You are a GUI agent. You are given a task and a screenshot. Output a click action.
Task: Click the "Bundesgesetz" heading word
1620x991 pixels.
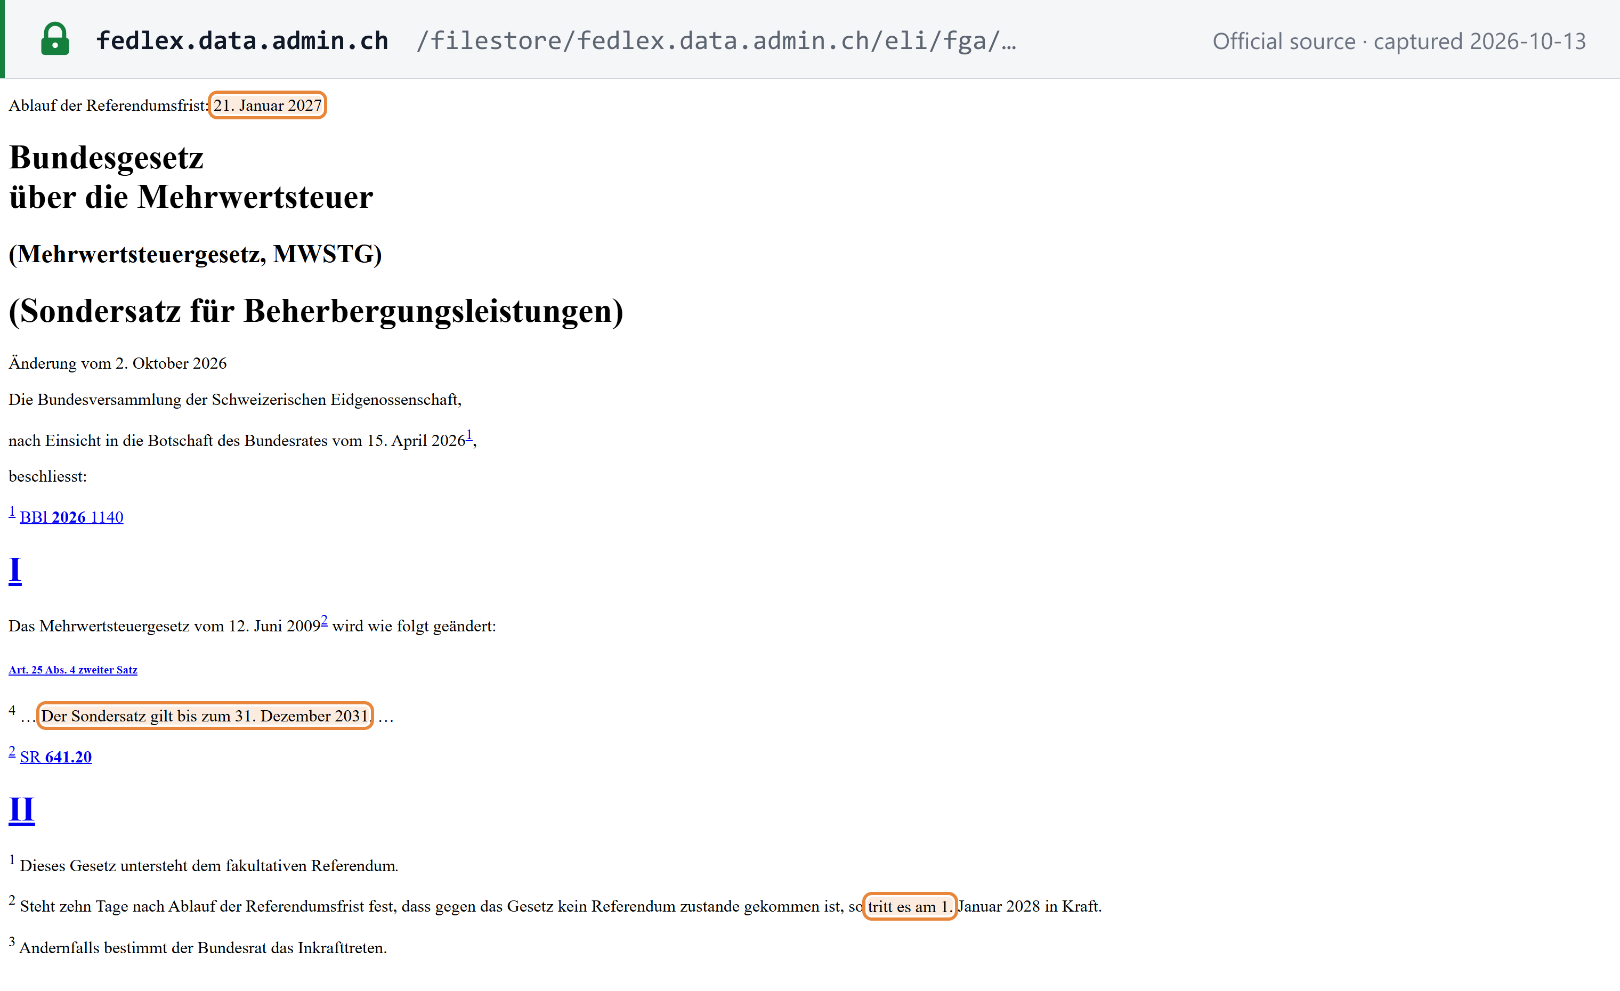coord(107,158)
